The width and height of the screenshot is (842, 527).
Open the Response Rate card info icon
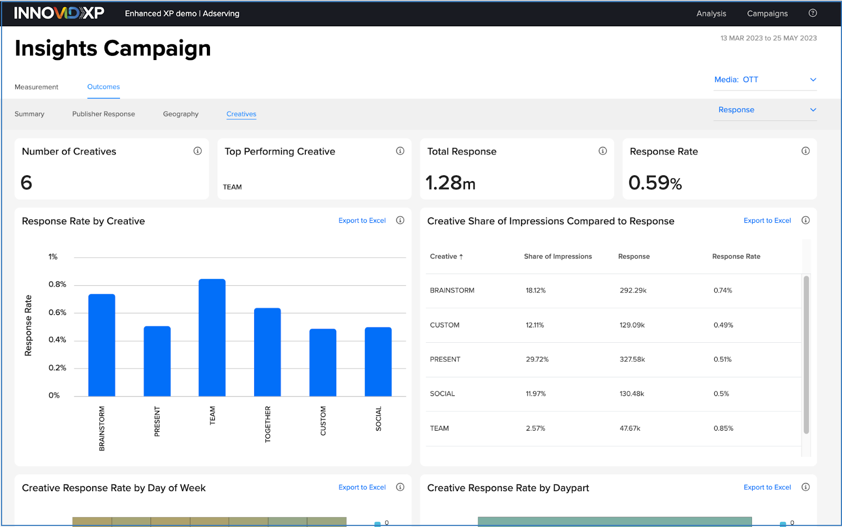point(805,151)
